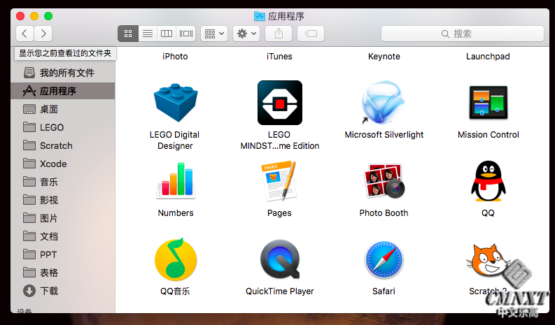The height and width of the screenshot is (325, 555).
Task: Switch to list view mode
Action: 148,34
